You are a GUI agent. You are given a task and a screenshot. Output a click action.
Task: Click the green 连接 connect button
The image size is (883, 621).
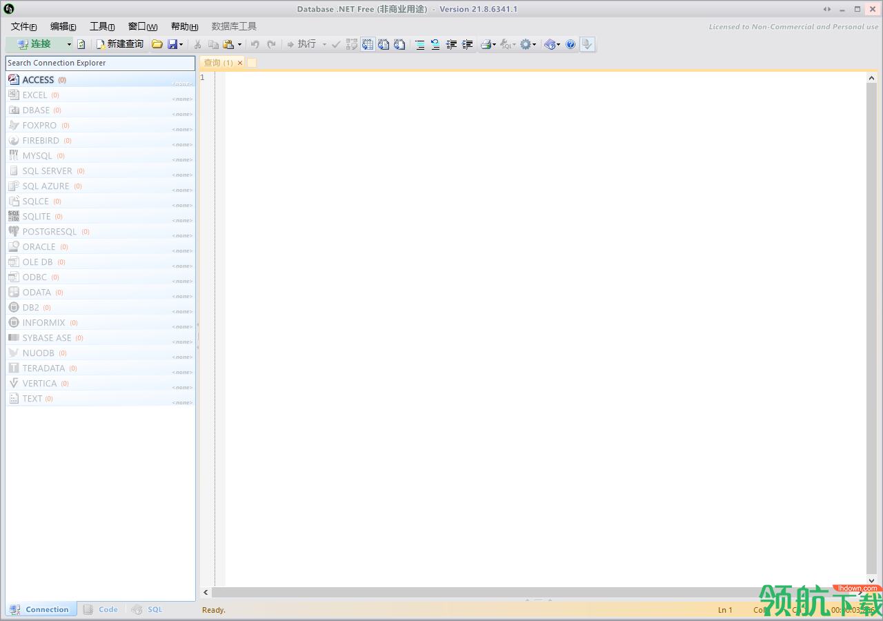click(x=34, y=44)
